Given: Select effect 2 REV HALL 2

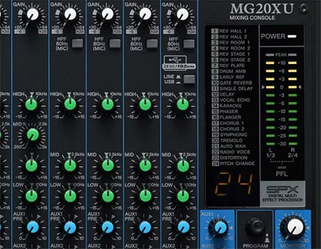Looking at the screenshot, I should pyautogui.click(x=229, y=37).
